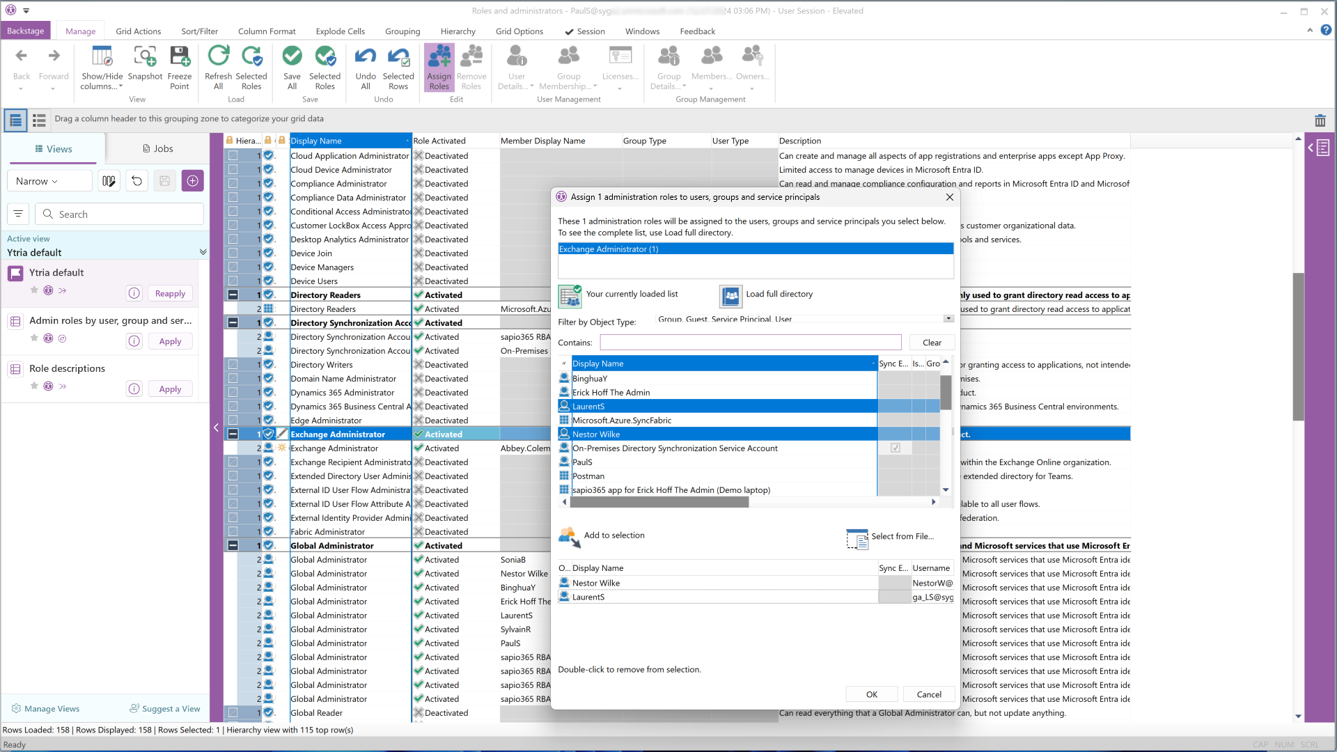Toggle row checkbox for Global Reader
1337x752 pixels.
(x=233, y=713)
